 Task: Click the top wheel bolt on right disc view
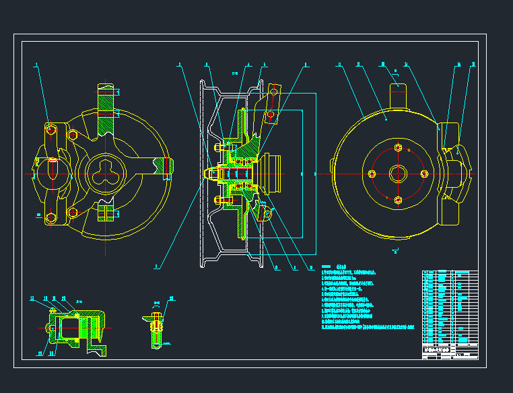tap(398, 147)
